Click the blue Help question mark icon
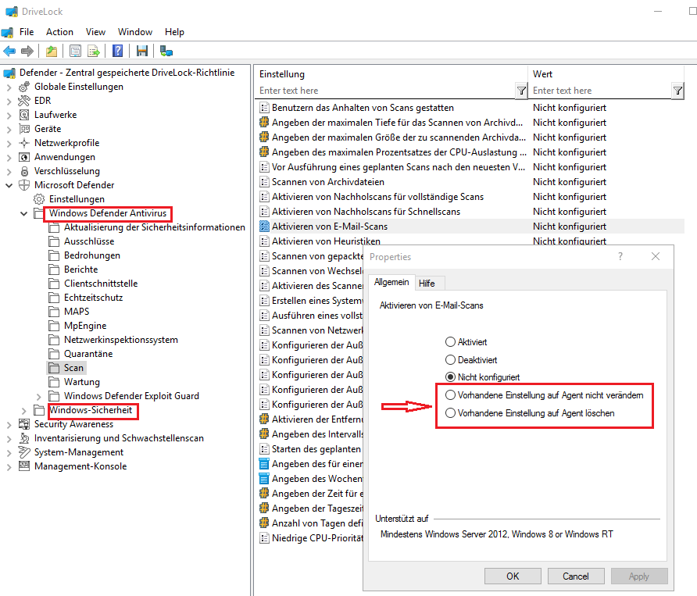The height and width of the screenshot is (596, 697). pyautogui.click(x=117, y=51)
